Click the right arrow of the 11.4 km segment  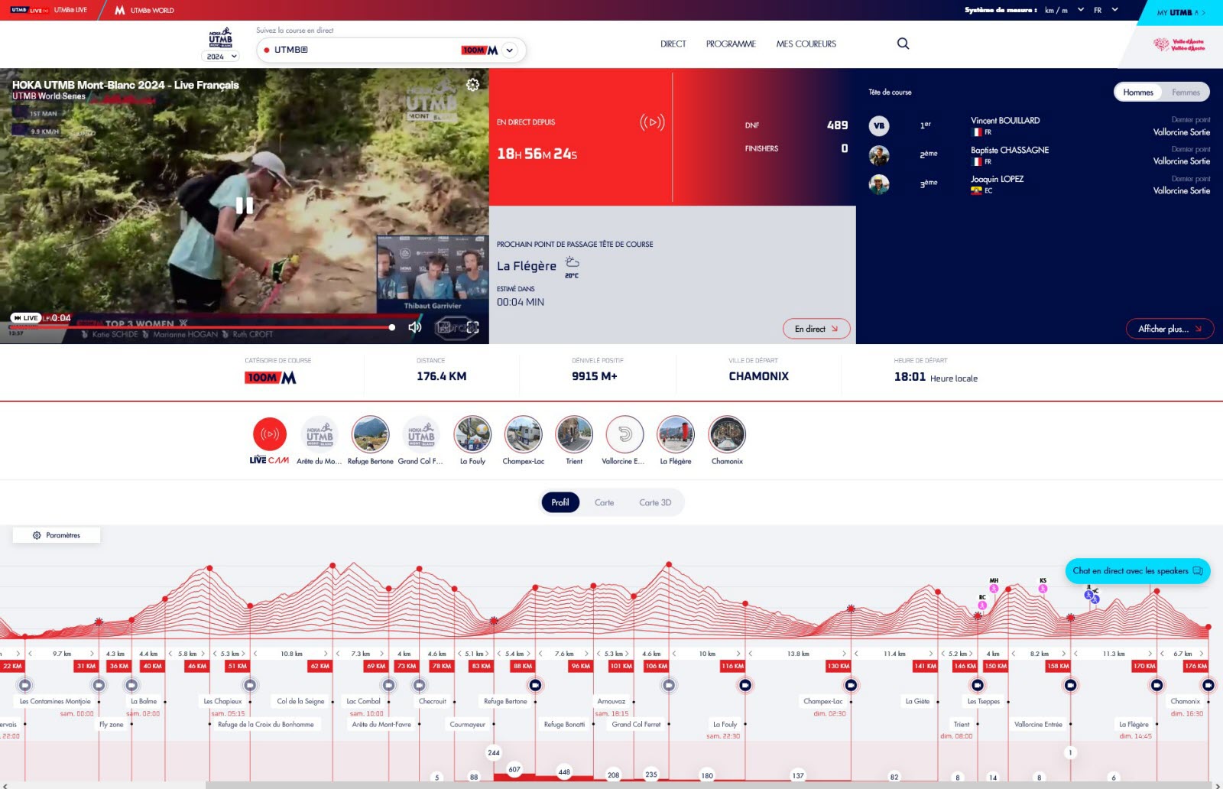coord(931,654)
